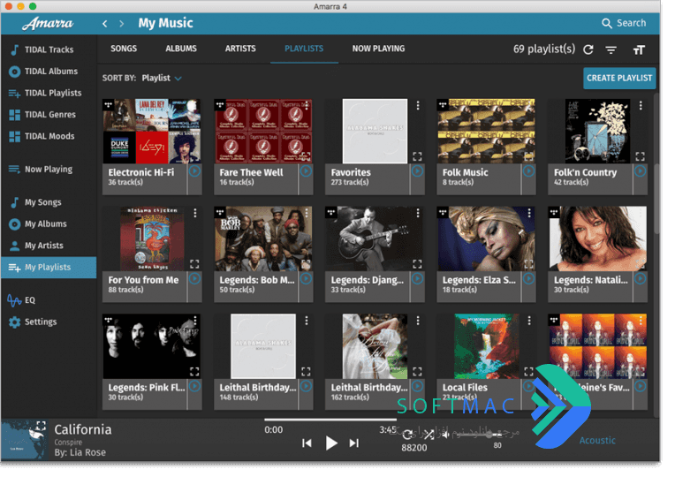The width and height of the screenshot is (675, 477).
Task: Switch to the Albums tab
Action: [181, 49]
